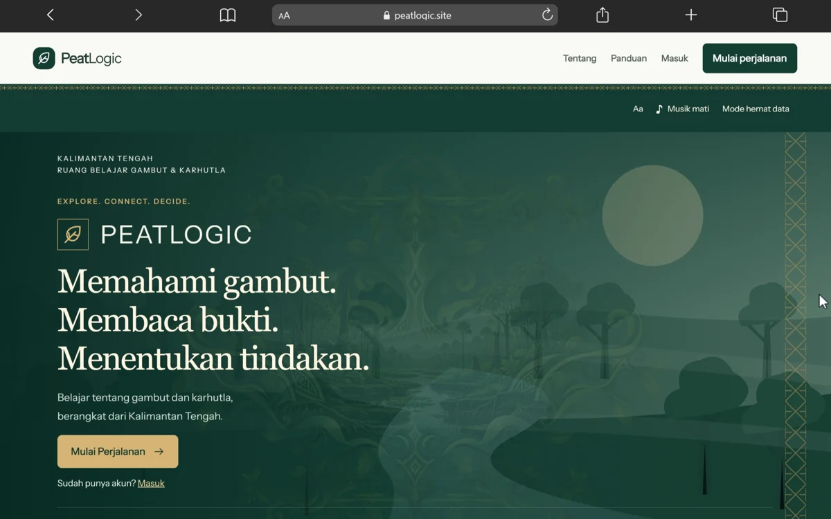Click the PeatLogic wordmark in header
The height and width of the screenshot is (519, 831).
(91, 58)
